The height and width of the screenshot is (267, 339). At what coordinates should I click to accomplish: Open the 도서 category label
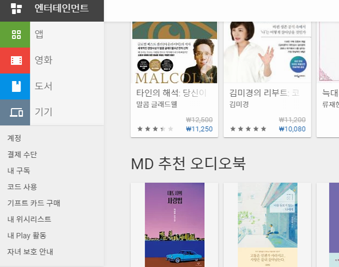click(x=43, y=86)
